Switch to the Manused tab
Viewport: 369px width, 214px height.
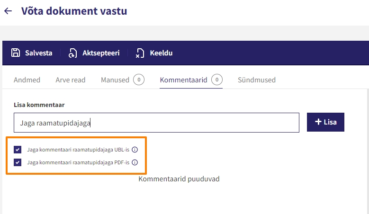click(115, 80)
